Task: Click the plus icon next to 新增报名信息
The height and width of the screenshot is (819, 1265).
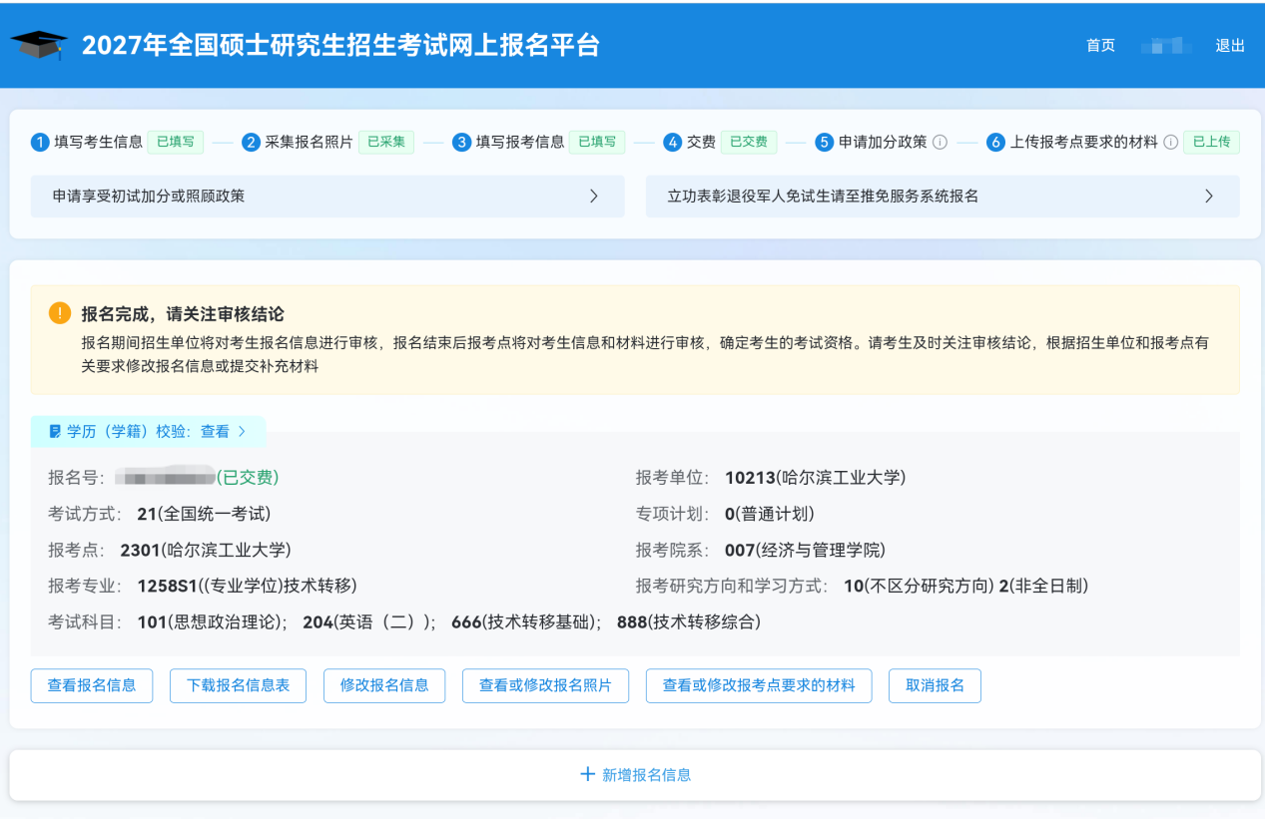Action: click(x=588, y=774)
